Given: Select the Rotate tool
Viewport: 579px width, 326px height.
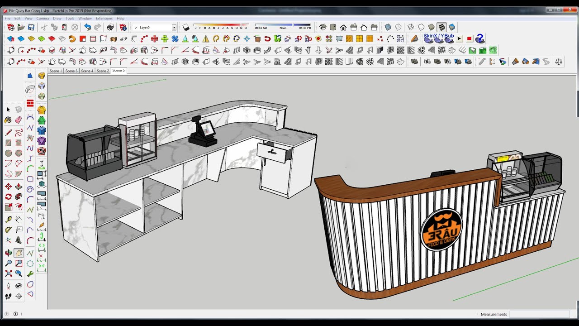Looking at the screenshot, I should [x=8, y=197].
